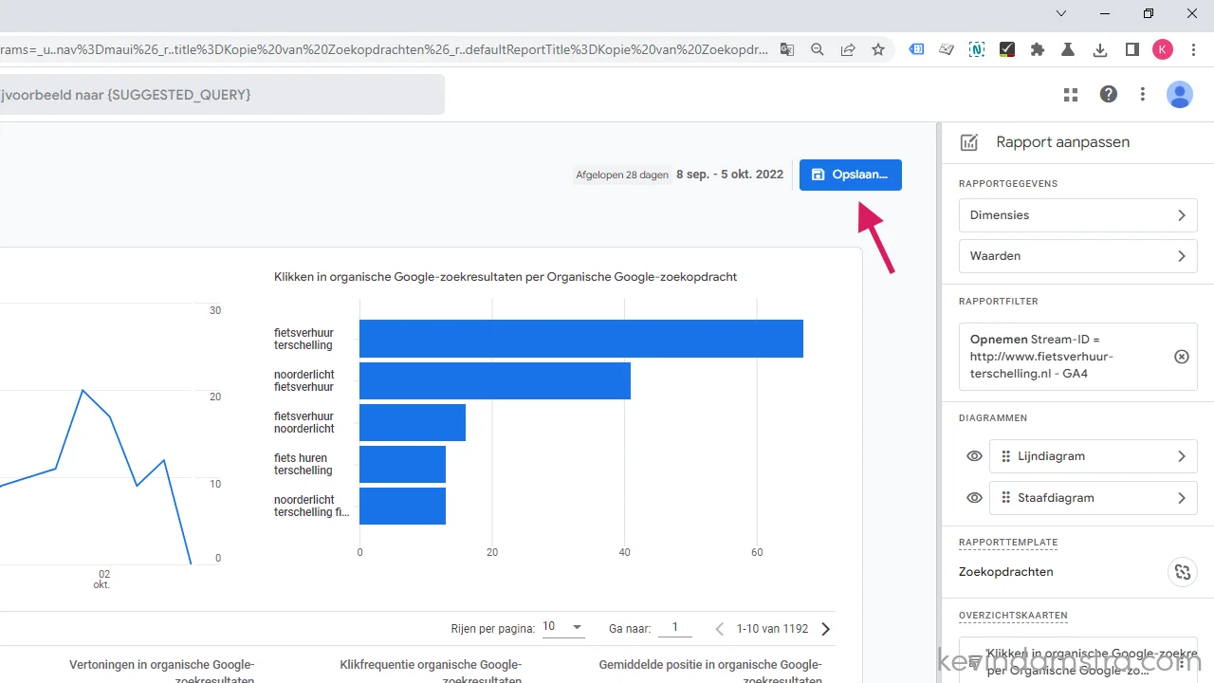Click the Opslaan button

point(851,175)
